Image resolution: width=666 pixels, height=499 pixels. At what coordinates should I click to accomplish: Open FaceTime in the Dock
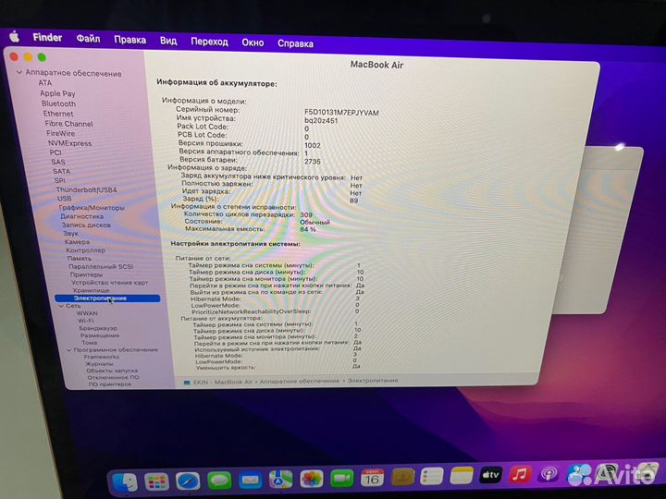point(342,479)
